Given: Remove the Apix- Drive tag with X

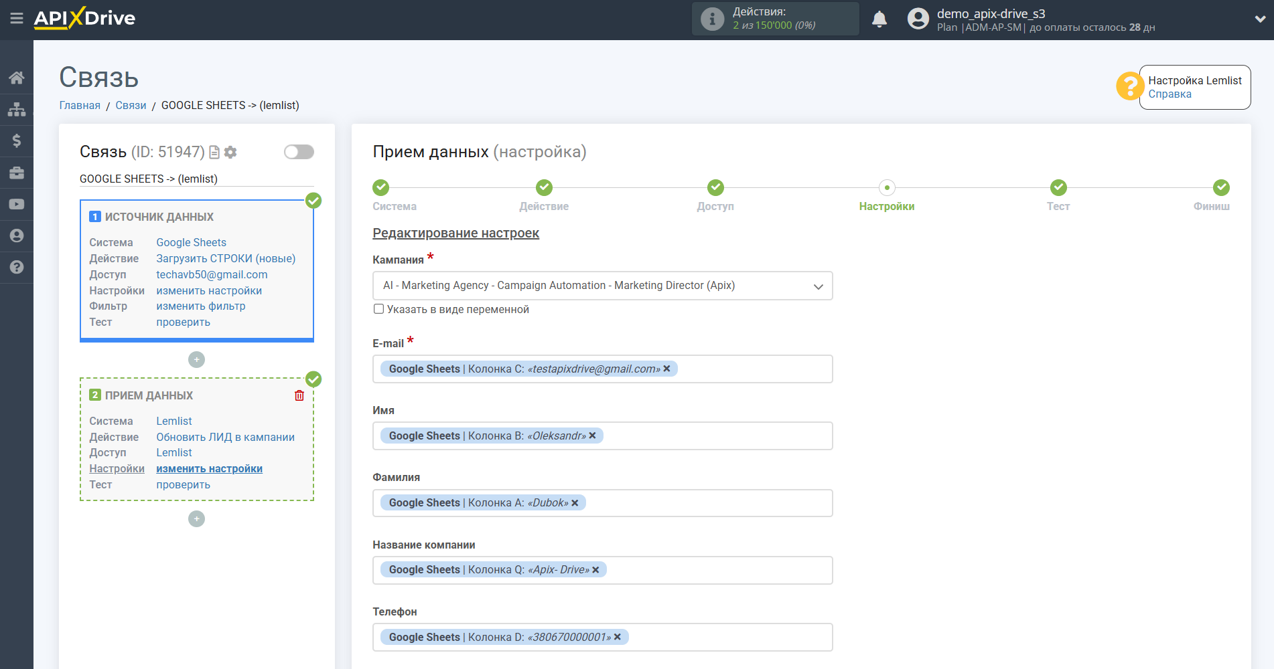Looking at the screenshot, I should [x=595, y=570].
